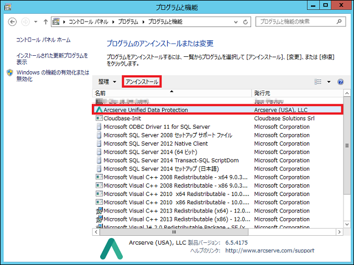The image size is (354, 265).
Task: Click the search magnifier icon
Action: coord(339,22)
